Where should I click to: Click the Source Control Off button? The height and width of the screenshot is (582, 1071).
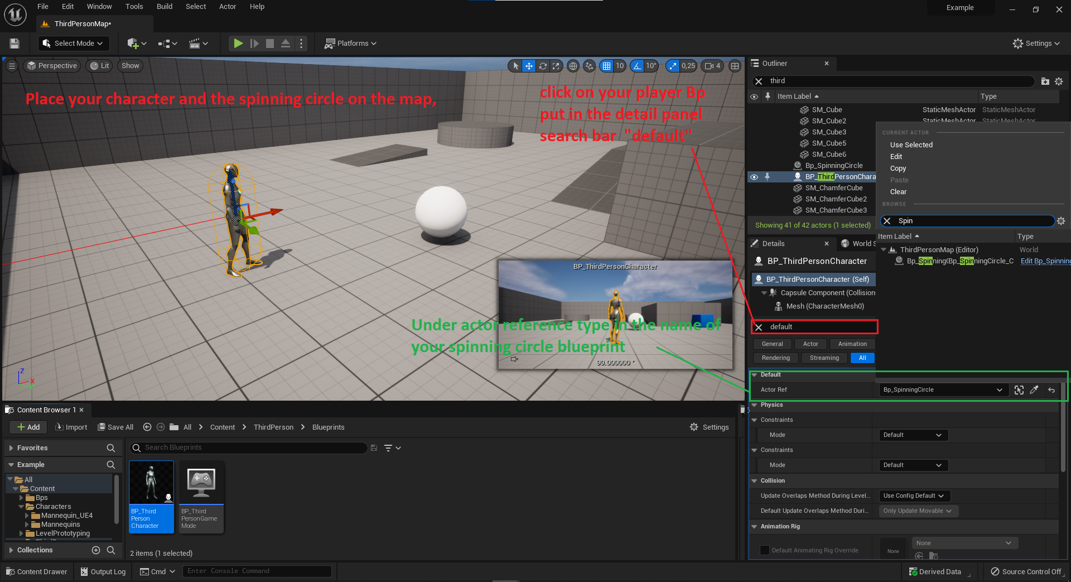pos(1026,572)
